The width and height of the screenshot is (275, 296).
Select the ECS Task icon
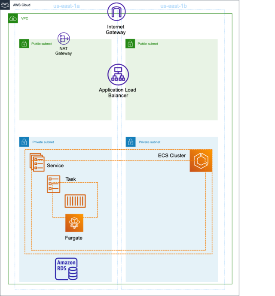point(54,184)
